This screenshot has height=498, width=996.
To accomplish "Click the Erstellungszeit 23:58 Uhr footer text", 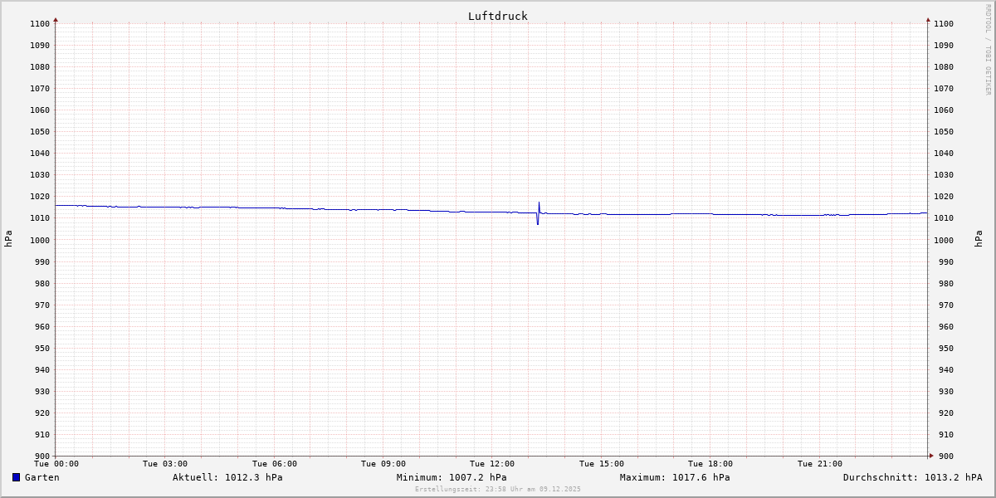I will [x=498, y=489].
